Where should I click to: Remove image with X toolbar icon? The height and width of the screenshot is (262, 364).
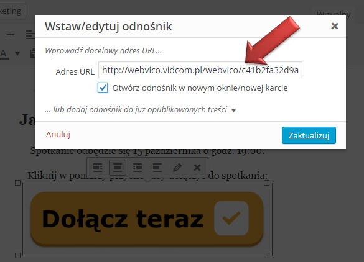[197, 168]
